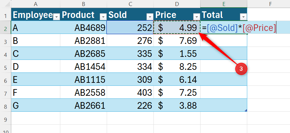Select row 3 header
The height and width of the screenshot is (133, 290).
(5, 40)
